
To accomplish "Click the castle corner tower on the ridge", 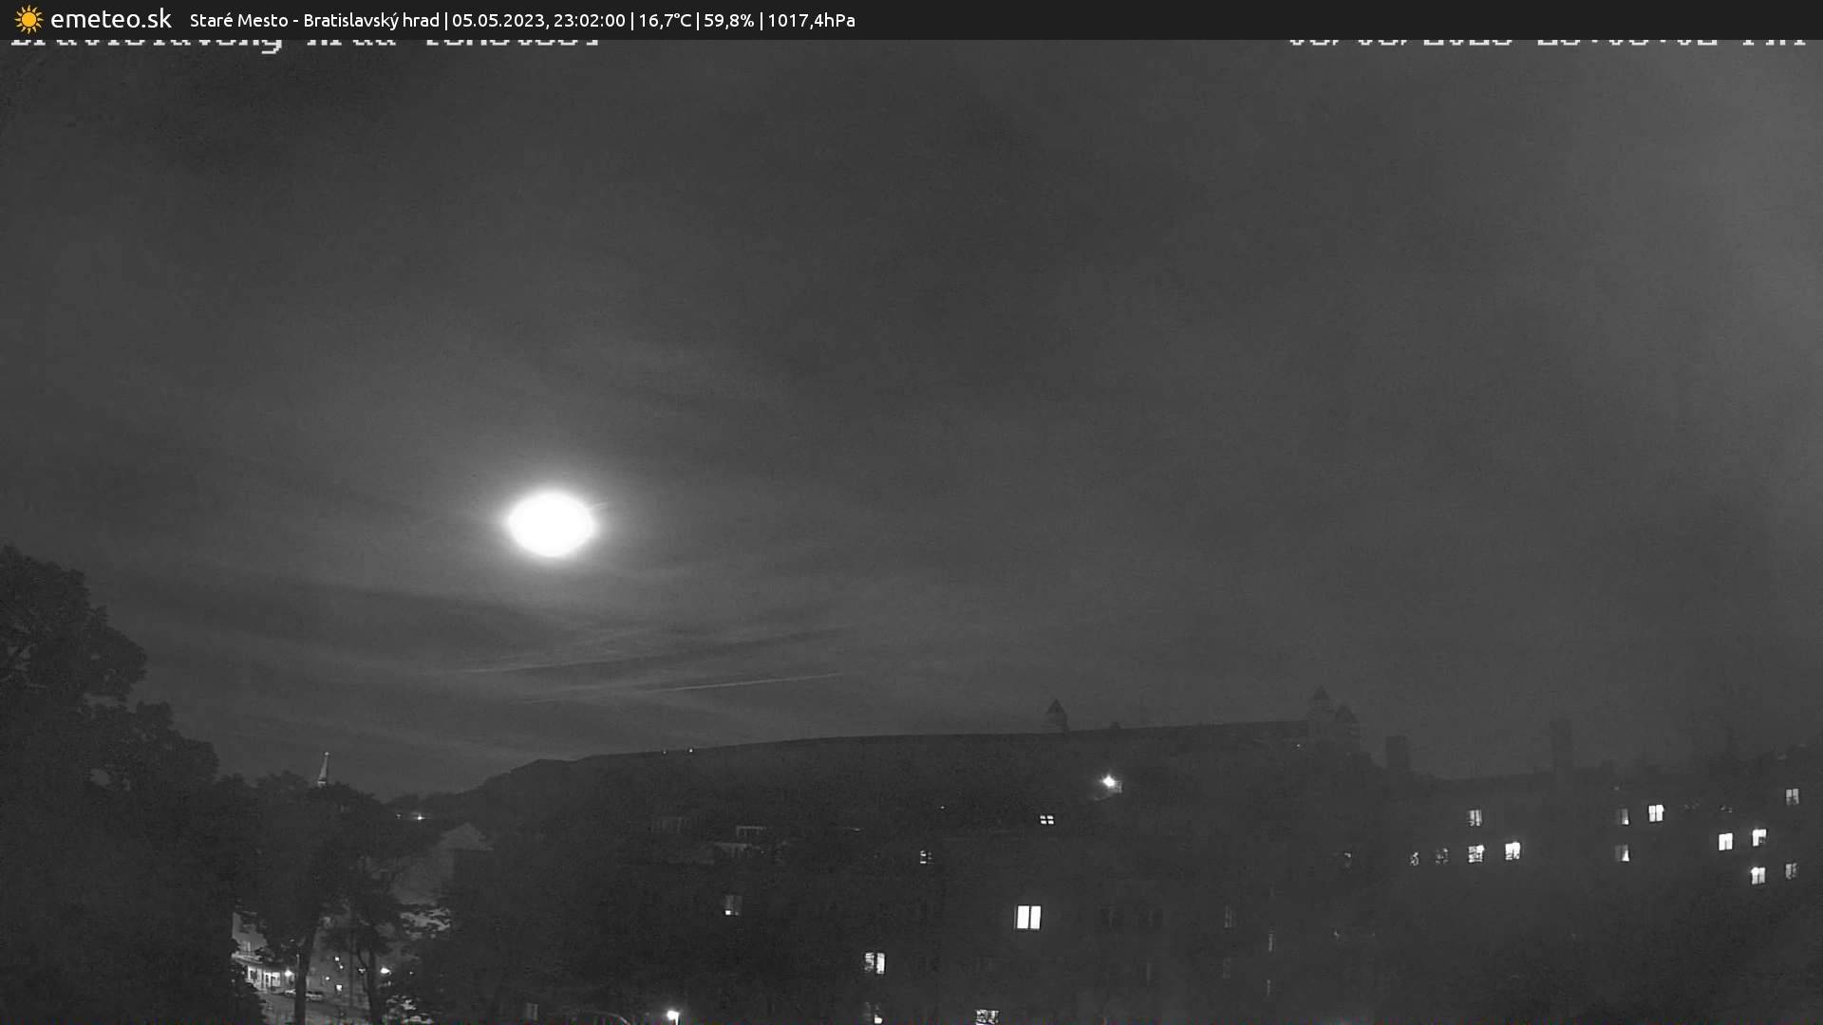I will (x=1055, y=715).
